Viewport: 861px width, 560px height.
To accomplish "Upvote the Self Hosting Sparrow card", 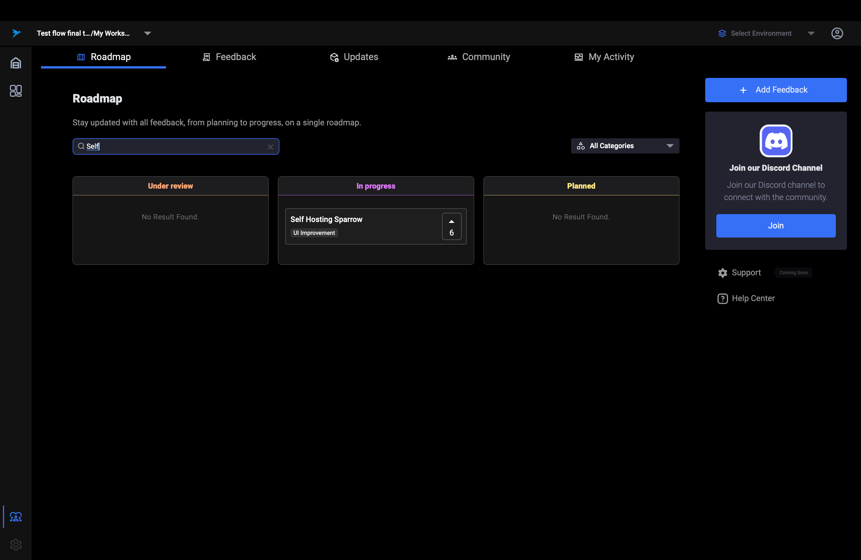I will 452,226.
